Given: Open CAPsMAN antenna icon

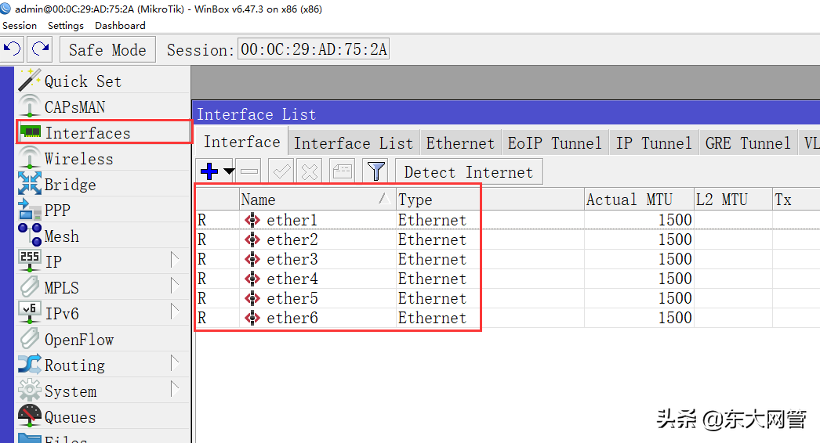Looking at the screenshot, I should coord(30,106).
